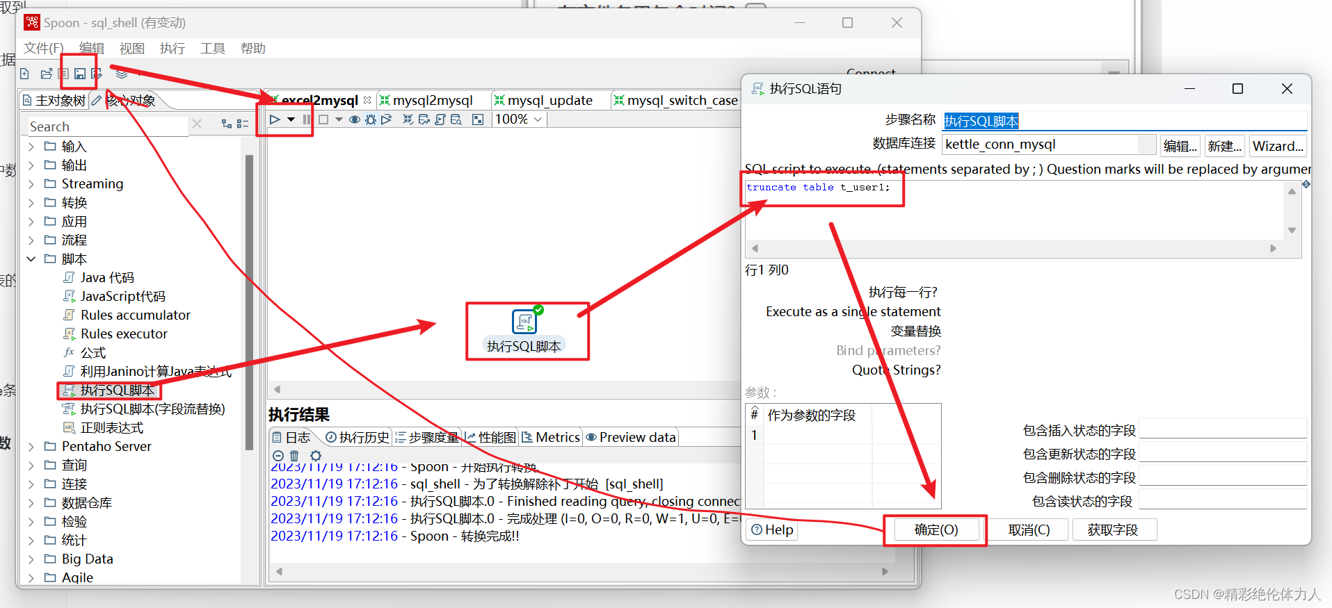1332x608 pixels.
Task: Open log settings gear icon
Action: point(316,456)
